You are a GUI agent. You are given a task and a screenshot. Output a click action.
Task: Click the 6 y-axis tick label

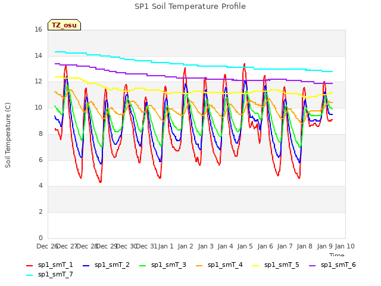[40, 160]
